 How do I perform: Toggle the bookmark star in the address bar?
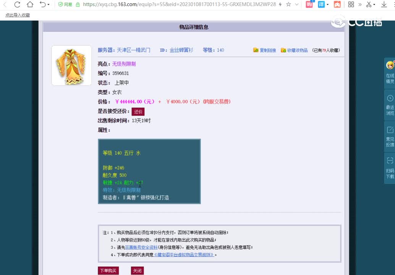tap(289, 5)
